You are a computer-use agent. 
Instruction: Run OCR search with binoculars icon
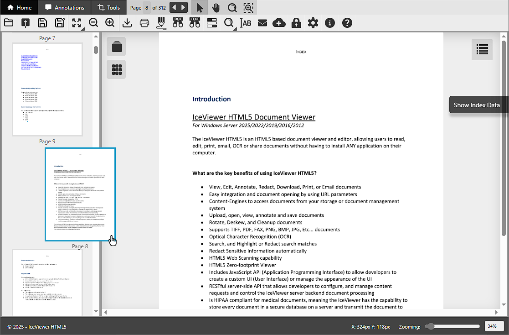click(x=178, y=23)
